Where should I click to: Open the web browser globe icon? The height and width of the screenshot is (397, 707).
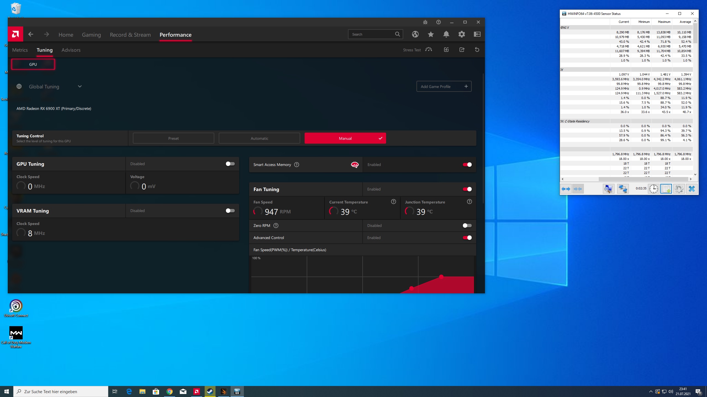(415, 34)
